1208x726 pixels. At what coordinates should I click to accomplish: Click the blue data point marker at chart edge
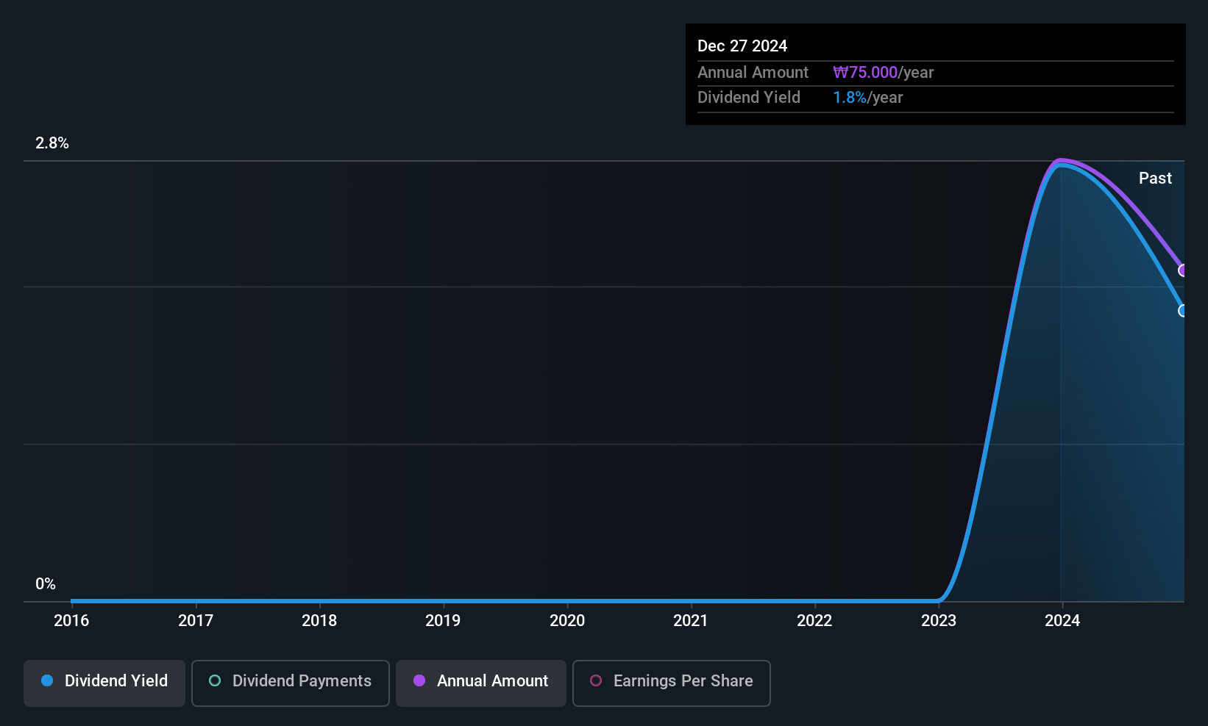1182,311
